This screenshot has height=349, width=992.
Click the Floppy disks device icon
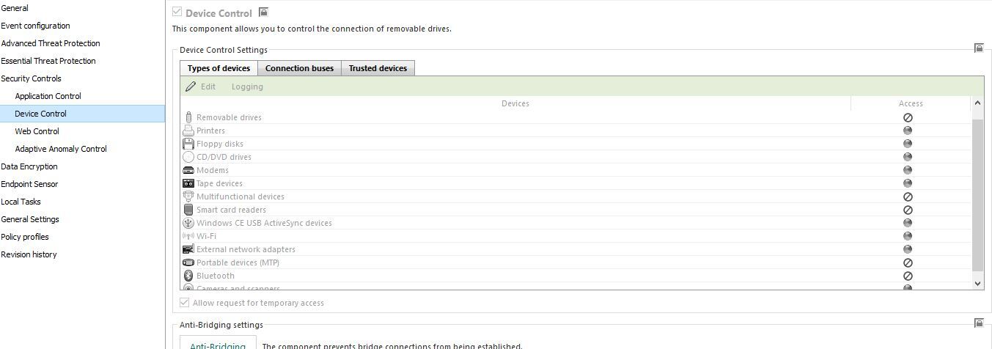click(x=188, y=144)
